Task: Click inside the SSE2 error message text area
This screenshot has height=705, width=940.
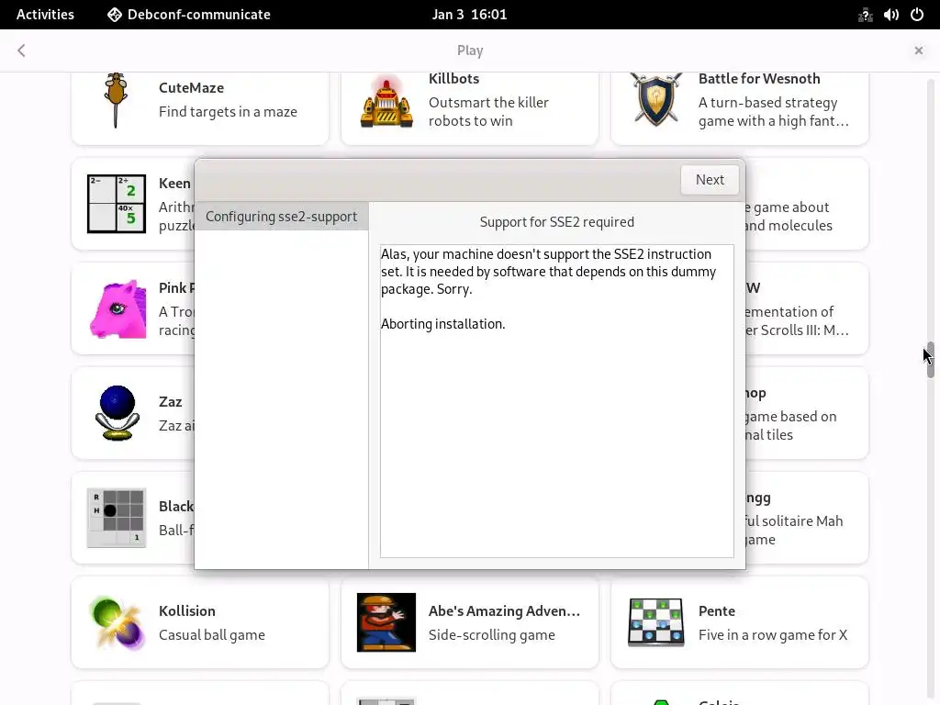Action: tap(557, 400)
